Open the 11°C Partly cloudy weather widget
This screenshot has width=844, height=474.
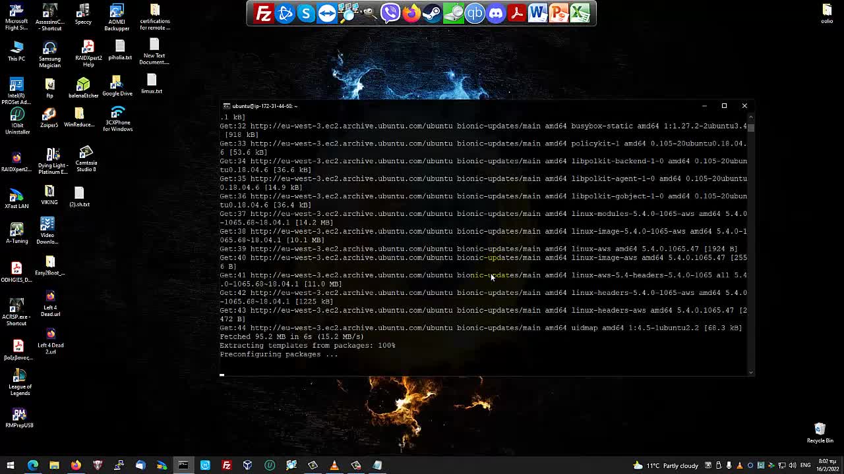coord(665,465)
